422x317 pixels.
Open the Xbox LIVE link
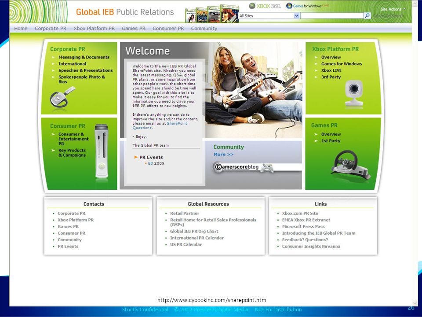(331, 70)
